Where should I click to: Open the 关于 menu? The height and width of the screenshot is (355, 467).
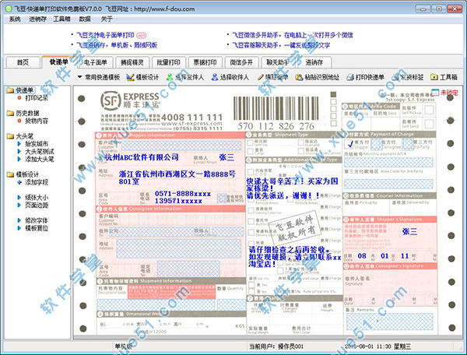[x=107, y=19]
